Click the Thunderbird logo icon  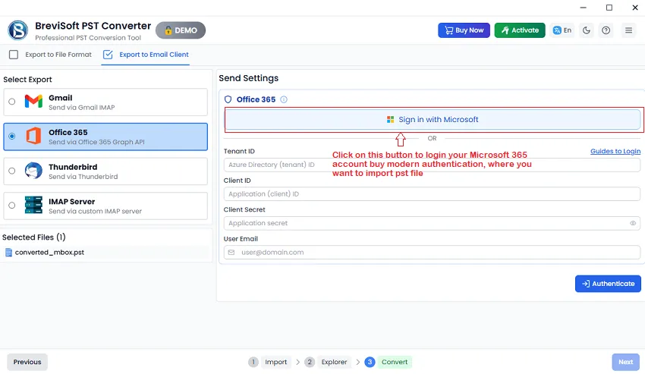(x=33, y=171)
